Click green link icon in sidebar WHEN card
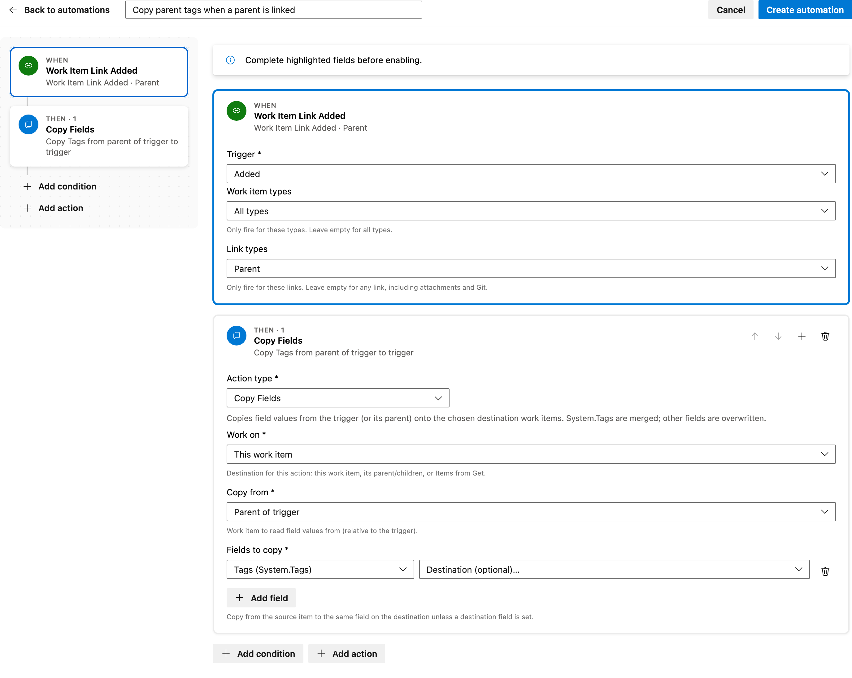Viewport: 852px width, 678px height. click(28, 66)
